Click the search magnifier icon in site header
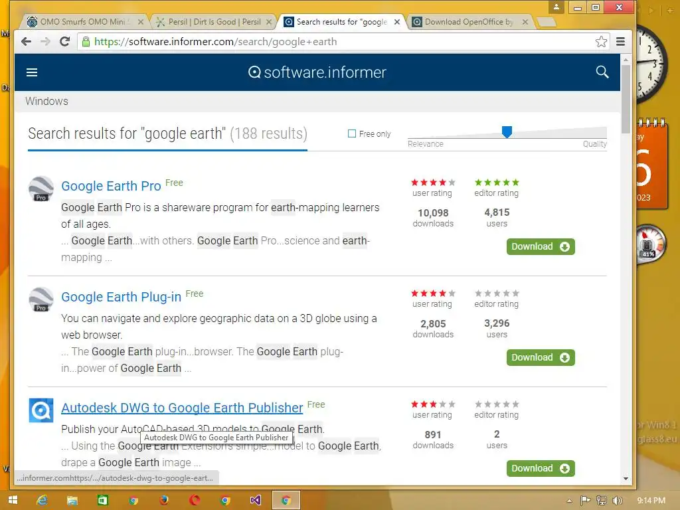This screenshot has width=680, height=510. pyautogui.click(x=602, y=72)
